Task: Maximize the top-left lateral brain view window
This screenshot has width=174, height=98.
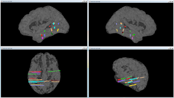Action: coord(84,2)
